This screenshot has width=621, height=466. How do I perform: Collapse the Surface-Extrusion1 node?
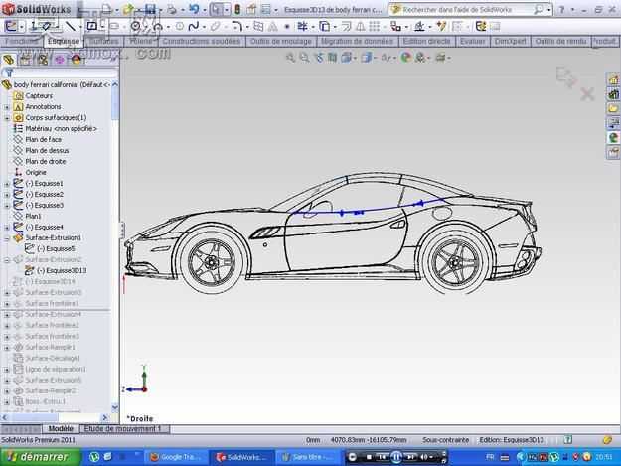click(x=7, y=238)
